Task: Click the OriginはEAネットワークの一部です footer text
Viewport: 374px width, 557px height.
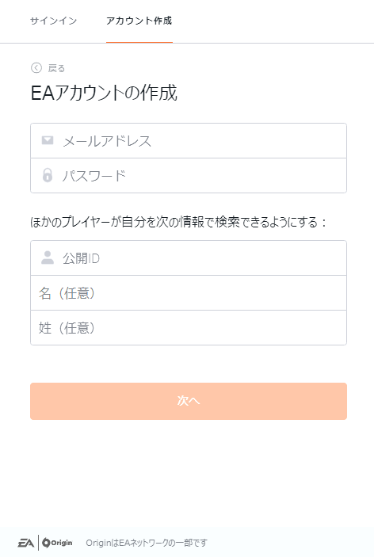Action: pos(147,543)
